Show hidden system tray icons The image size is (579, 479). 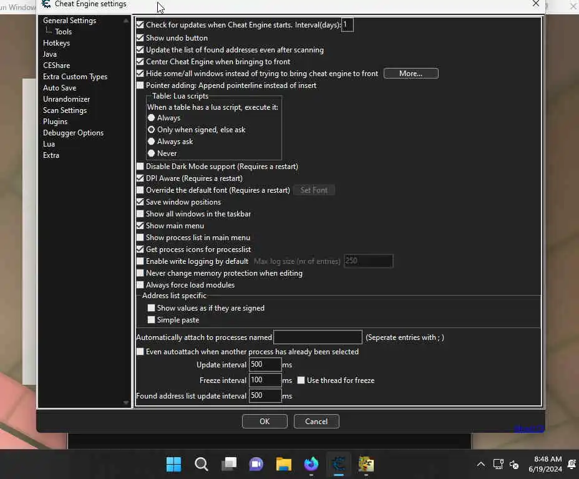coord(481,464)
